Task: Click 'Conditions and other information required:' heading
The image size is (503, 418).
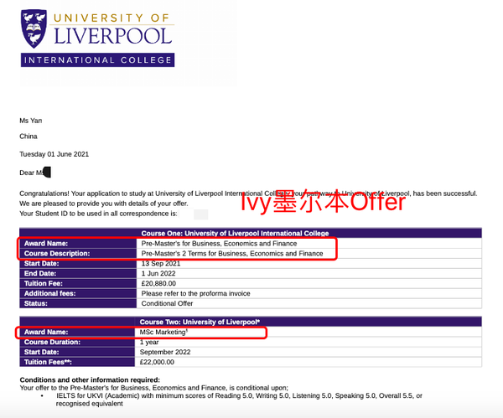Action: pos(90,379)
